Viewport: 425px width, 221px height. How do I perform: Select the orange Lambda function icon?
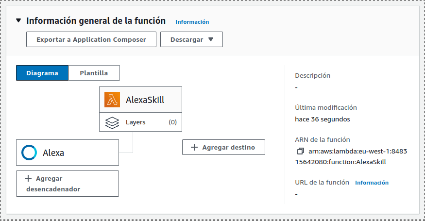point(112,100)
